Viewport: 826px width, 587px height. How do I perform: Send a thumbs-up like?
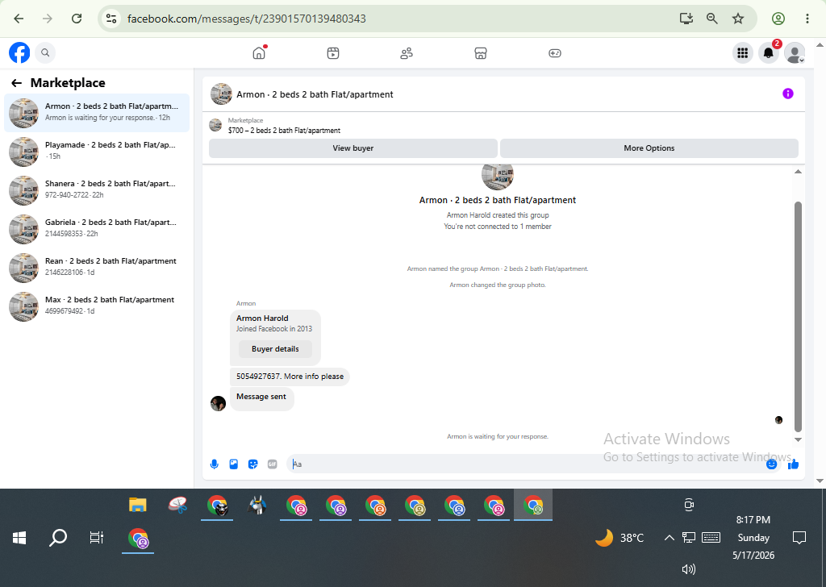click(x=794, y=464)
